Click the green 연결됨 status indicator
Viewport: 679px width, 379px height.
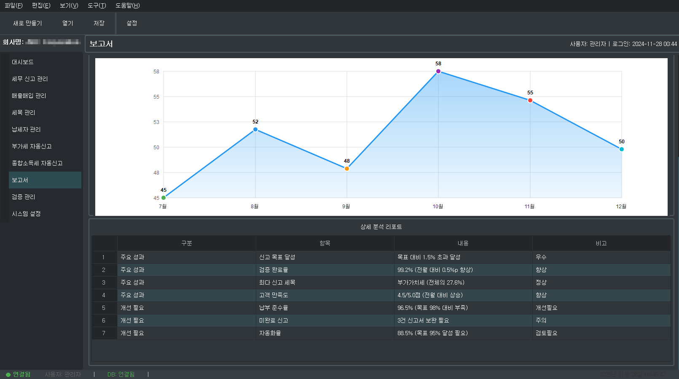19,374
